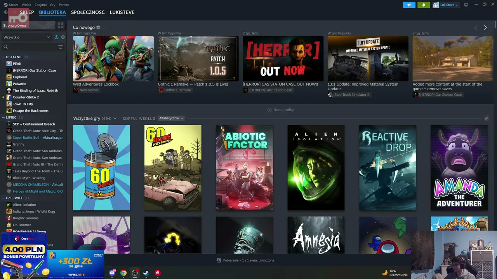Screen dimensions: 497x279
Task: Sort library by recent activity clock icon
Action: pyautogui.click(x=57, y=37)
